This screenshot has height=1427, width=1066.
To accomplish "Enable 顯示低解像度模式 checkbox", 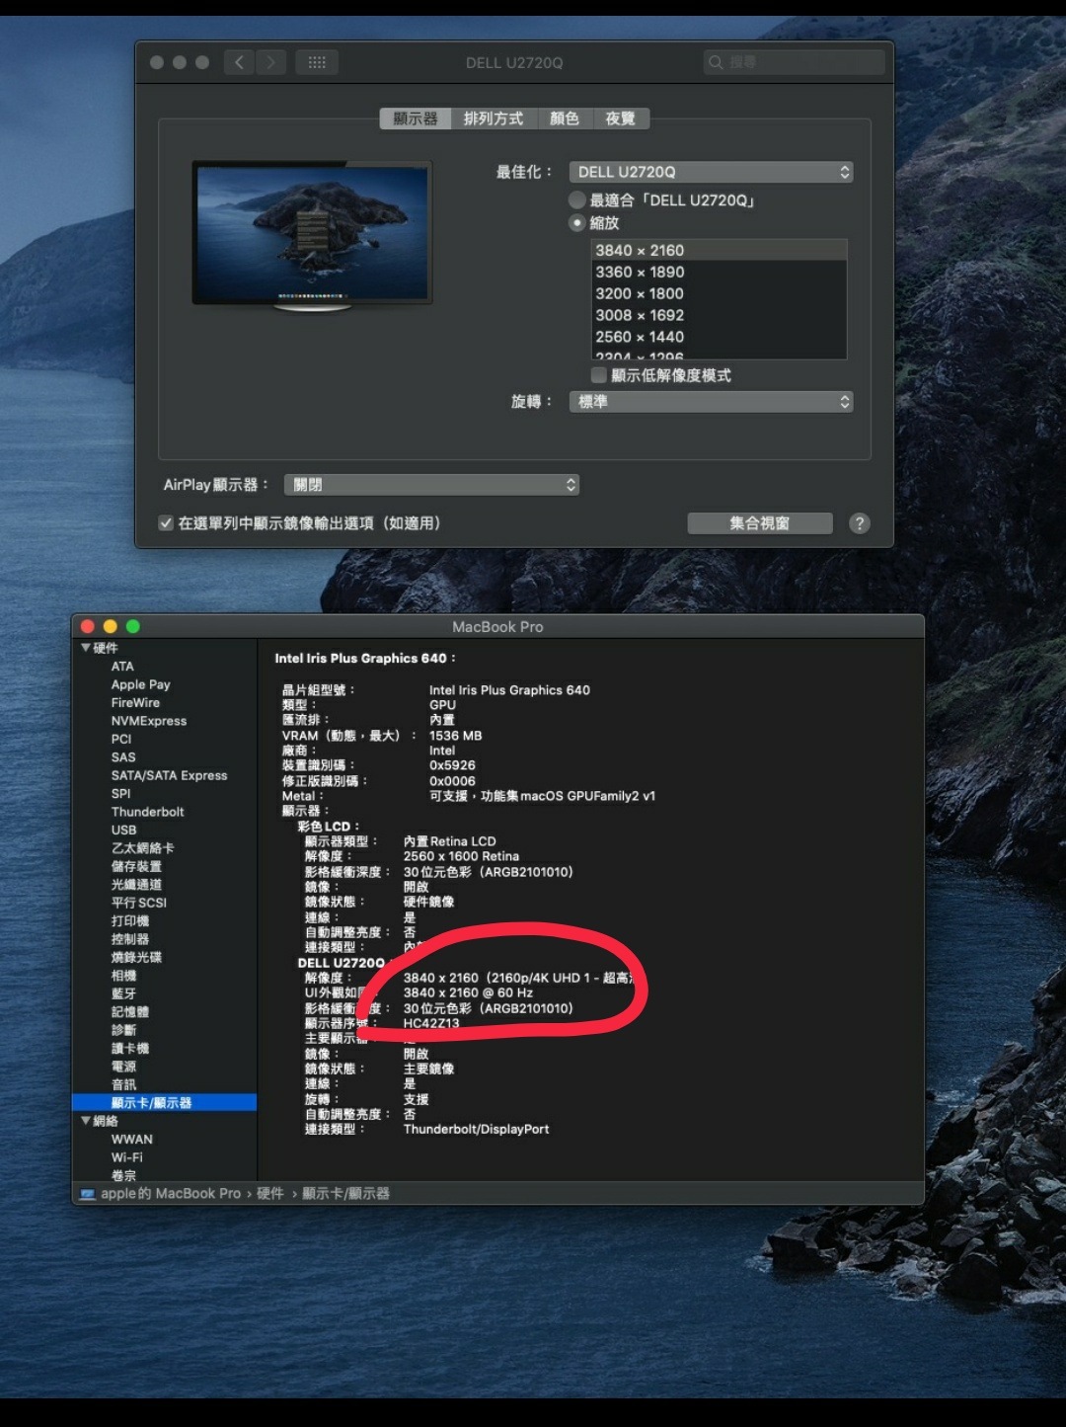I will tap(598, 375).
